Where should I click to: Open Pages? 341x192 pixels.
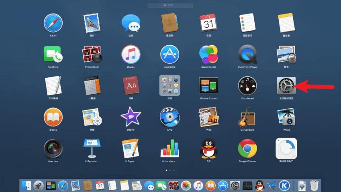[131, 148]
